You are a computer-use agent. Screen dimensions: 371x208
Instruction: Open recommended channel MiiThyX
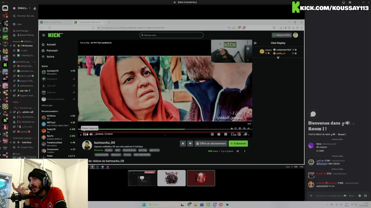point(58,124)
